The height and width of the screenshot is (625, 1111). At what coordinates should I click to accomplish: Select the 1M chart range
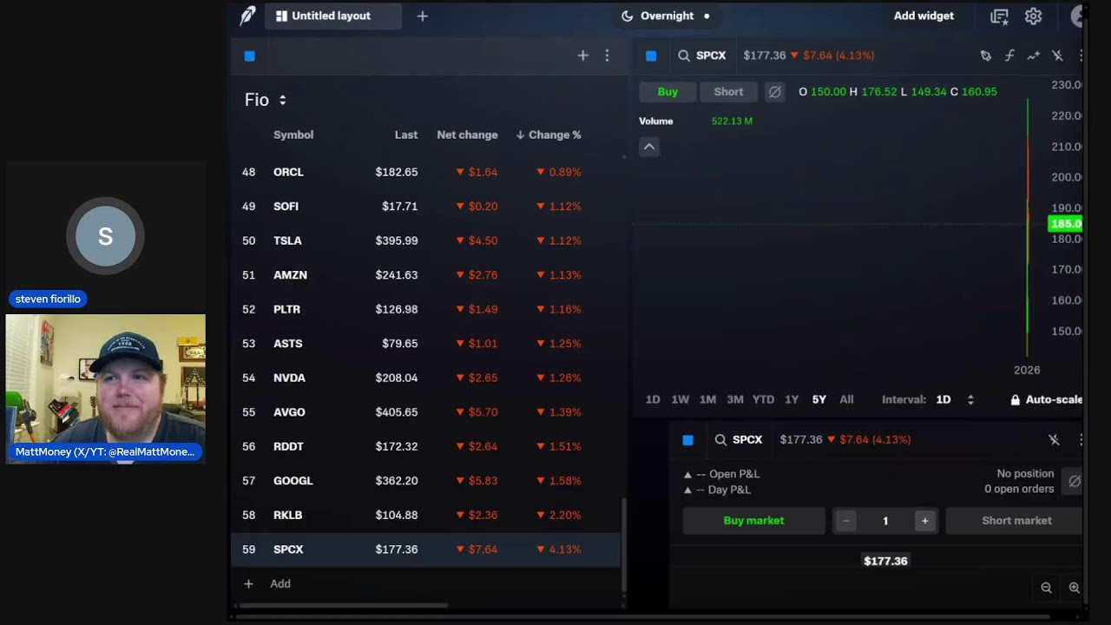[x=708, y=399]
